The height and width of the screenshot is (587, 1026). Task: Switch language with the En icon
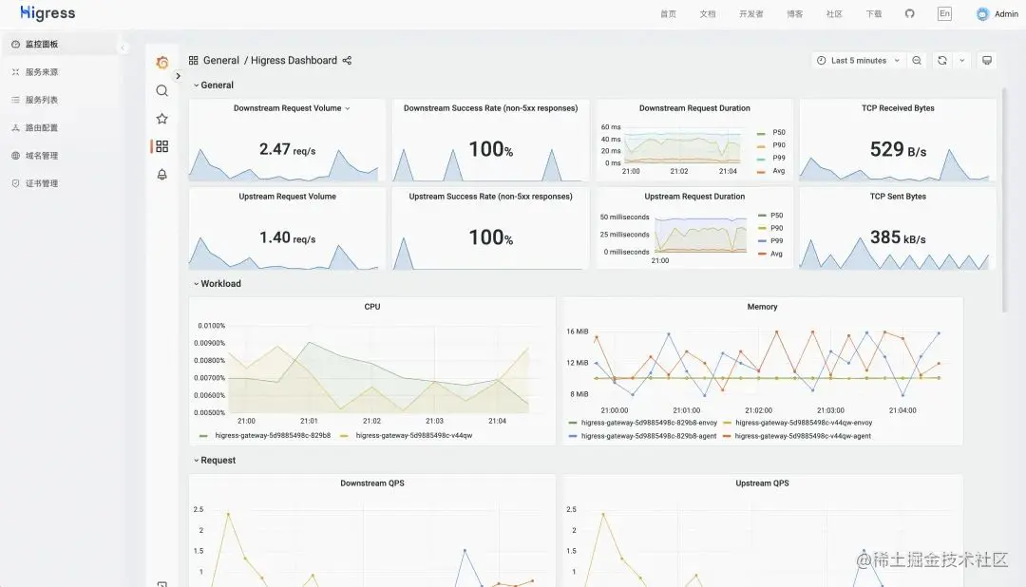[944, 13]
